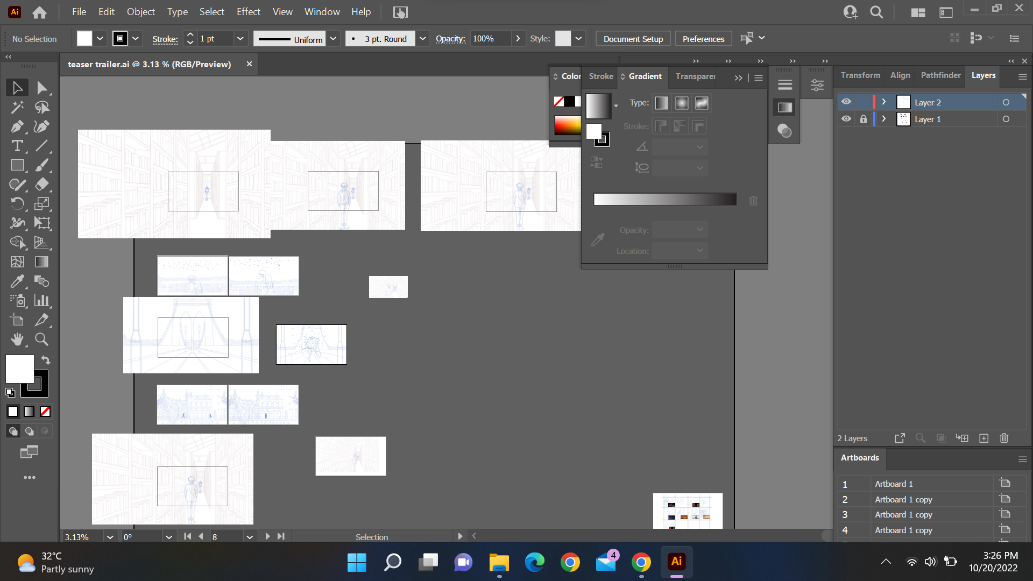
Task: Select the Rotate tool
Action: 17,204
